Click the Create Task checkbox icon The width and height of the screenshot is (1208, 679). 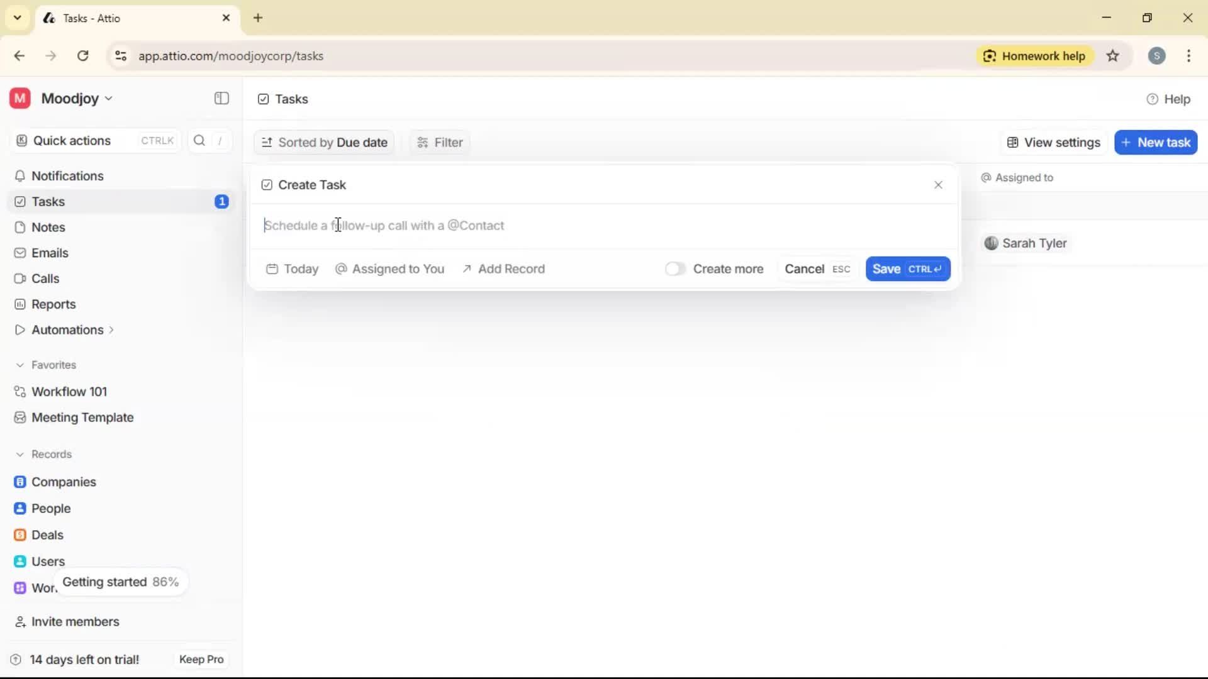267,185
